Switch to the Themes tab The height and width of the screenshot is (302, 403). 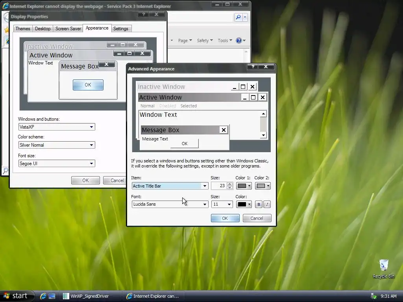22,28
